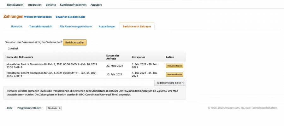Click the Name des Dokuments column header
This screenshot has height=126, width=284.
tap(20, 57)
